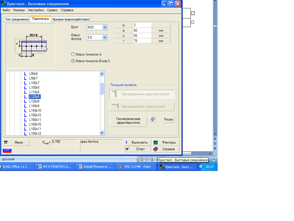Click the Kmax value field 0,798
294x221 pixels.
(65, 142)
